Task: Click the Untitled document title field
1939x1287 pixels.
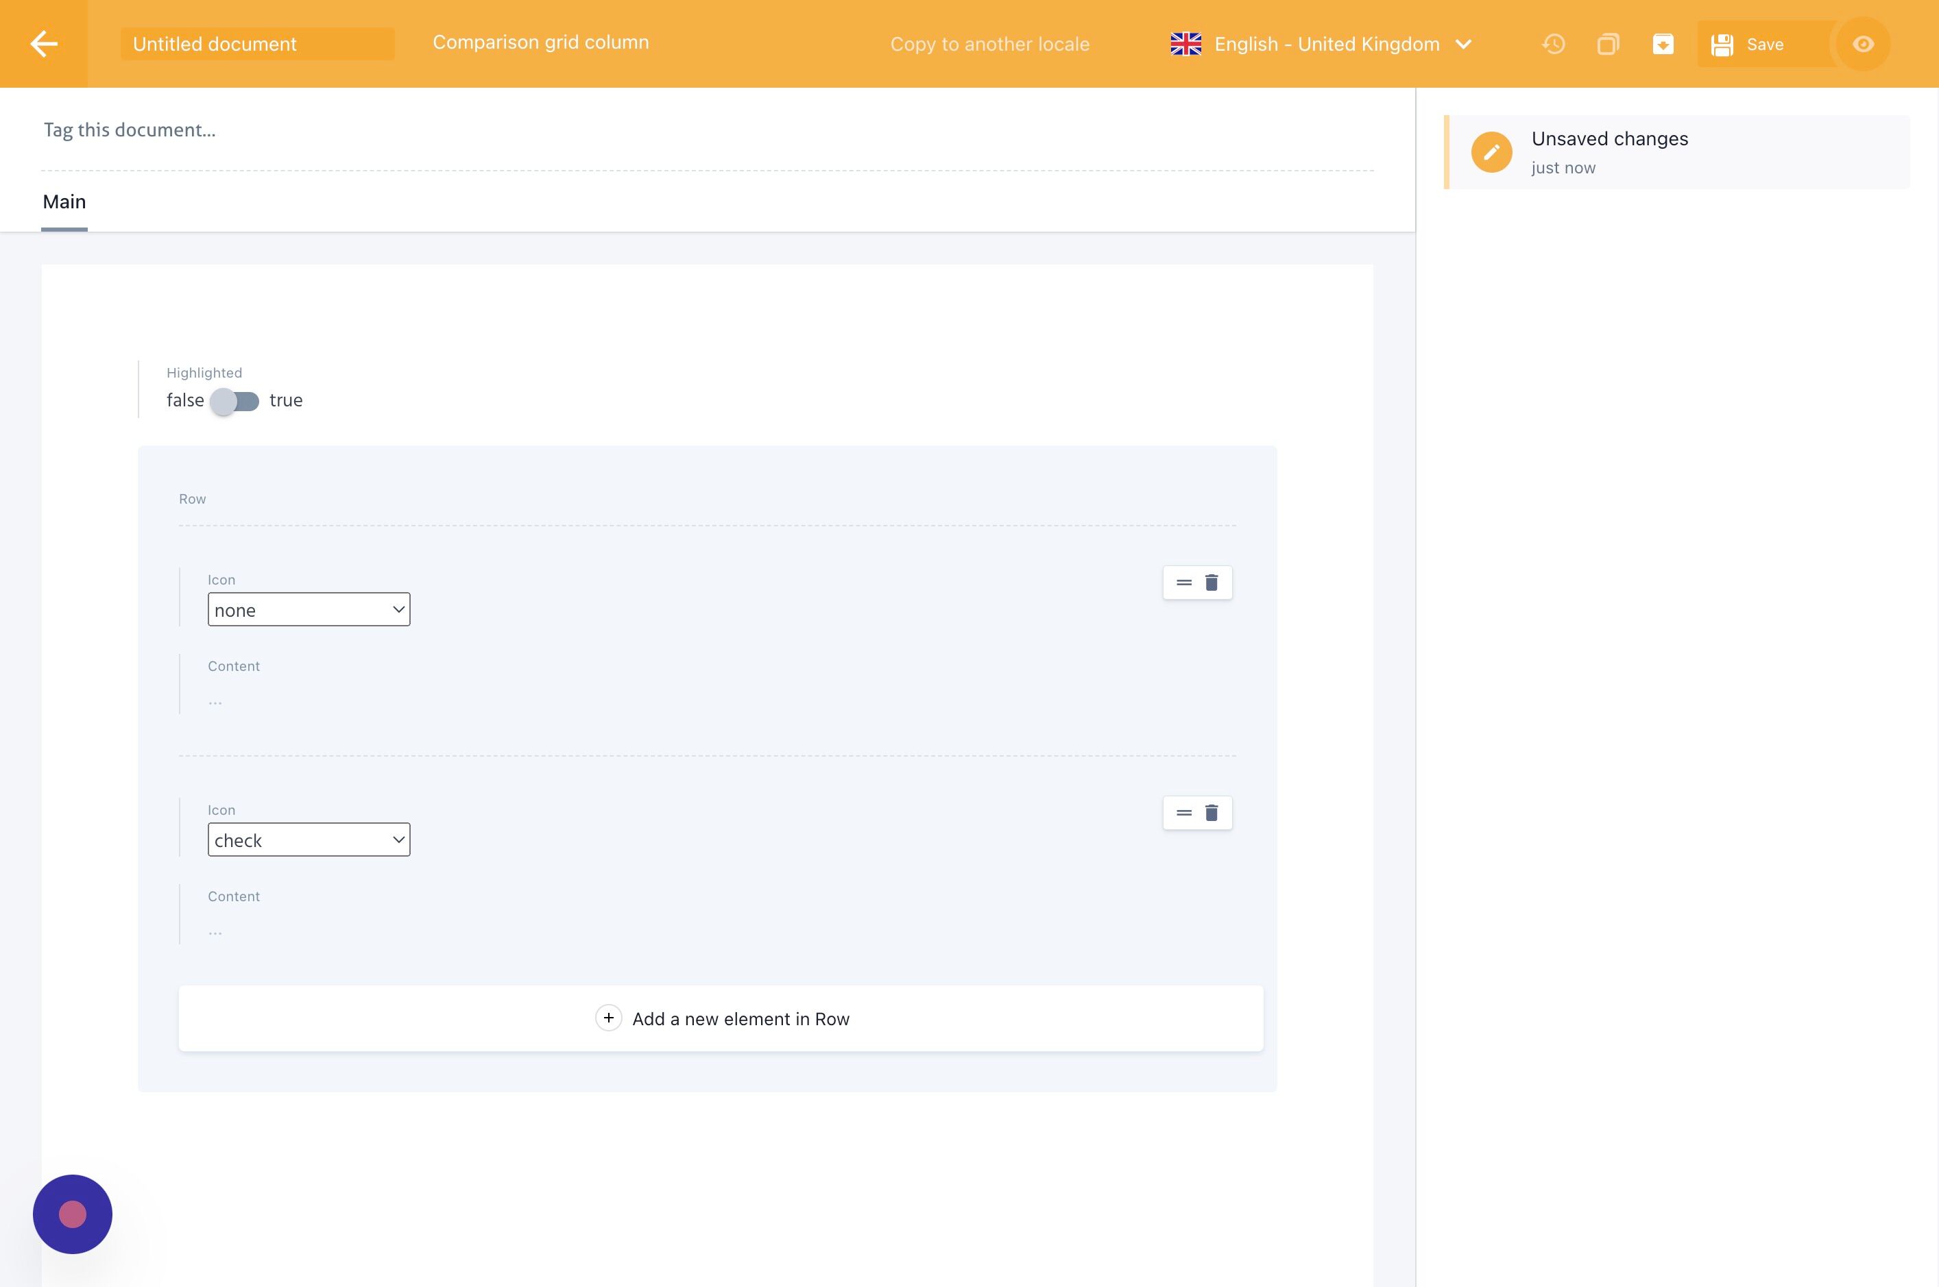Action: tap(256, 45)
